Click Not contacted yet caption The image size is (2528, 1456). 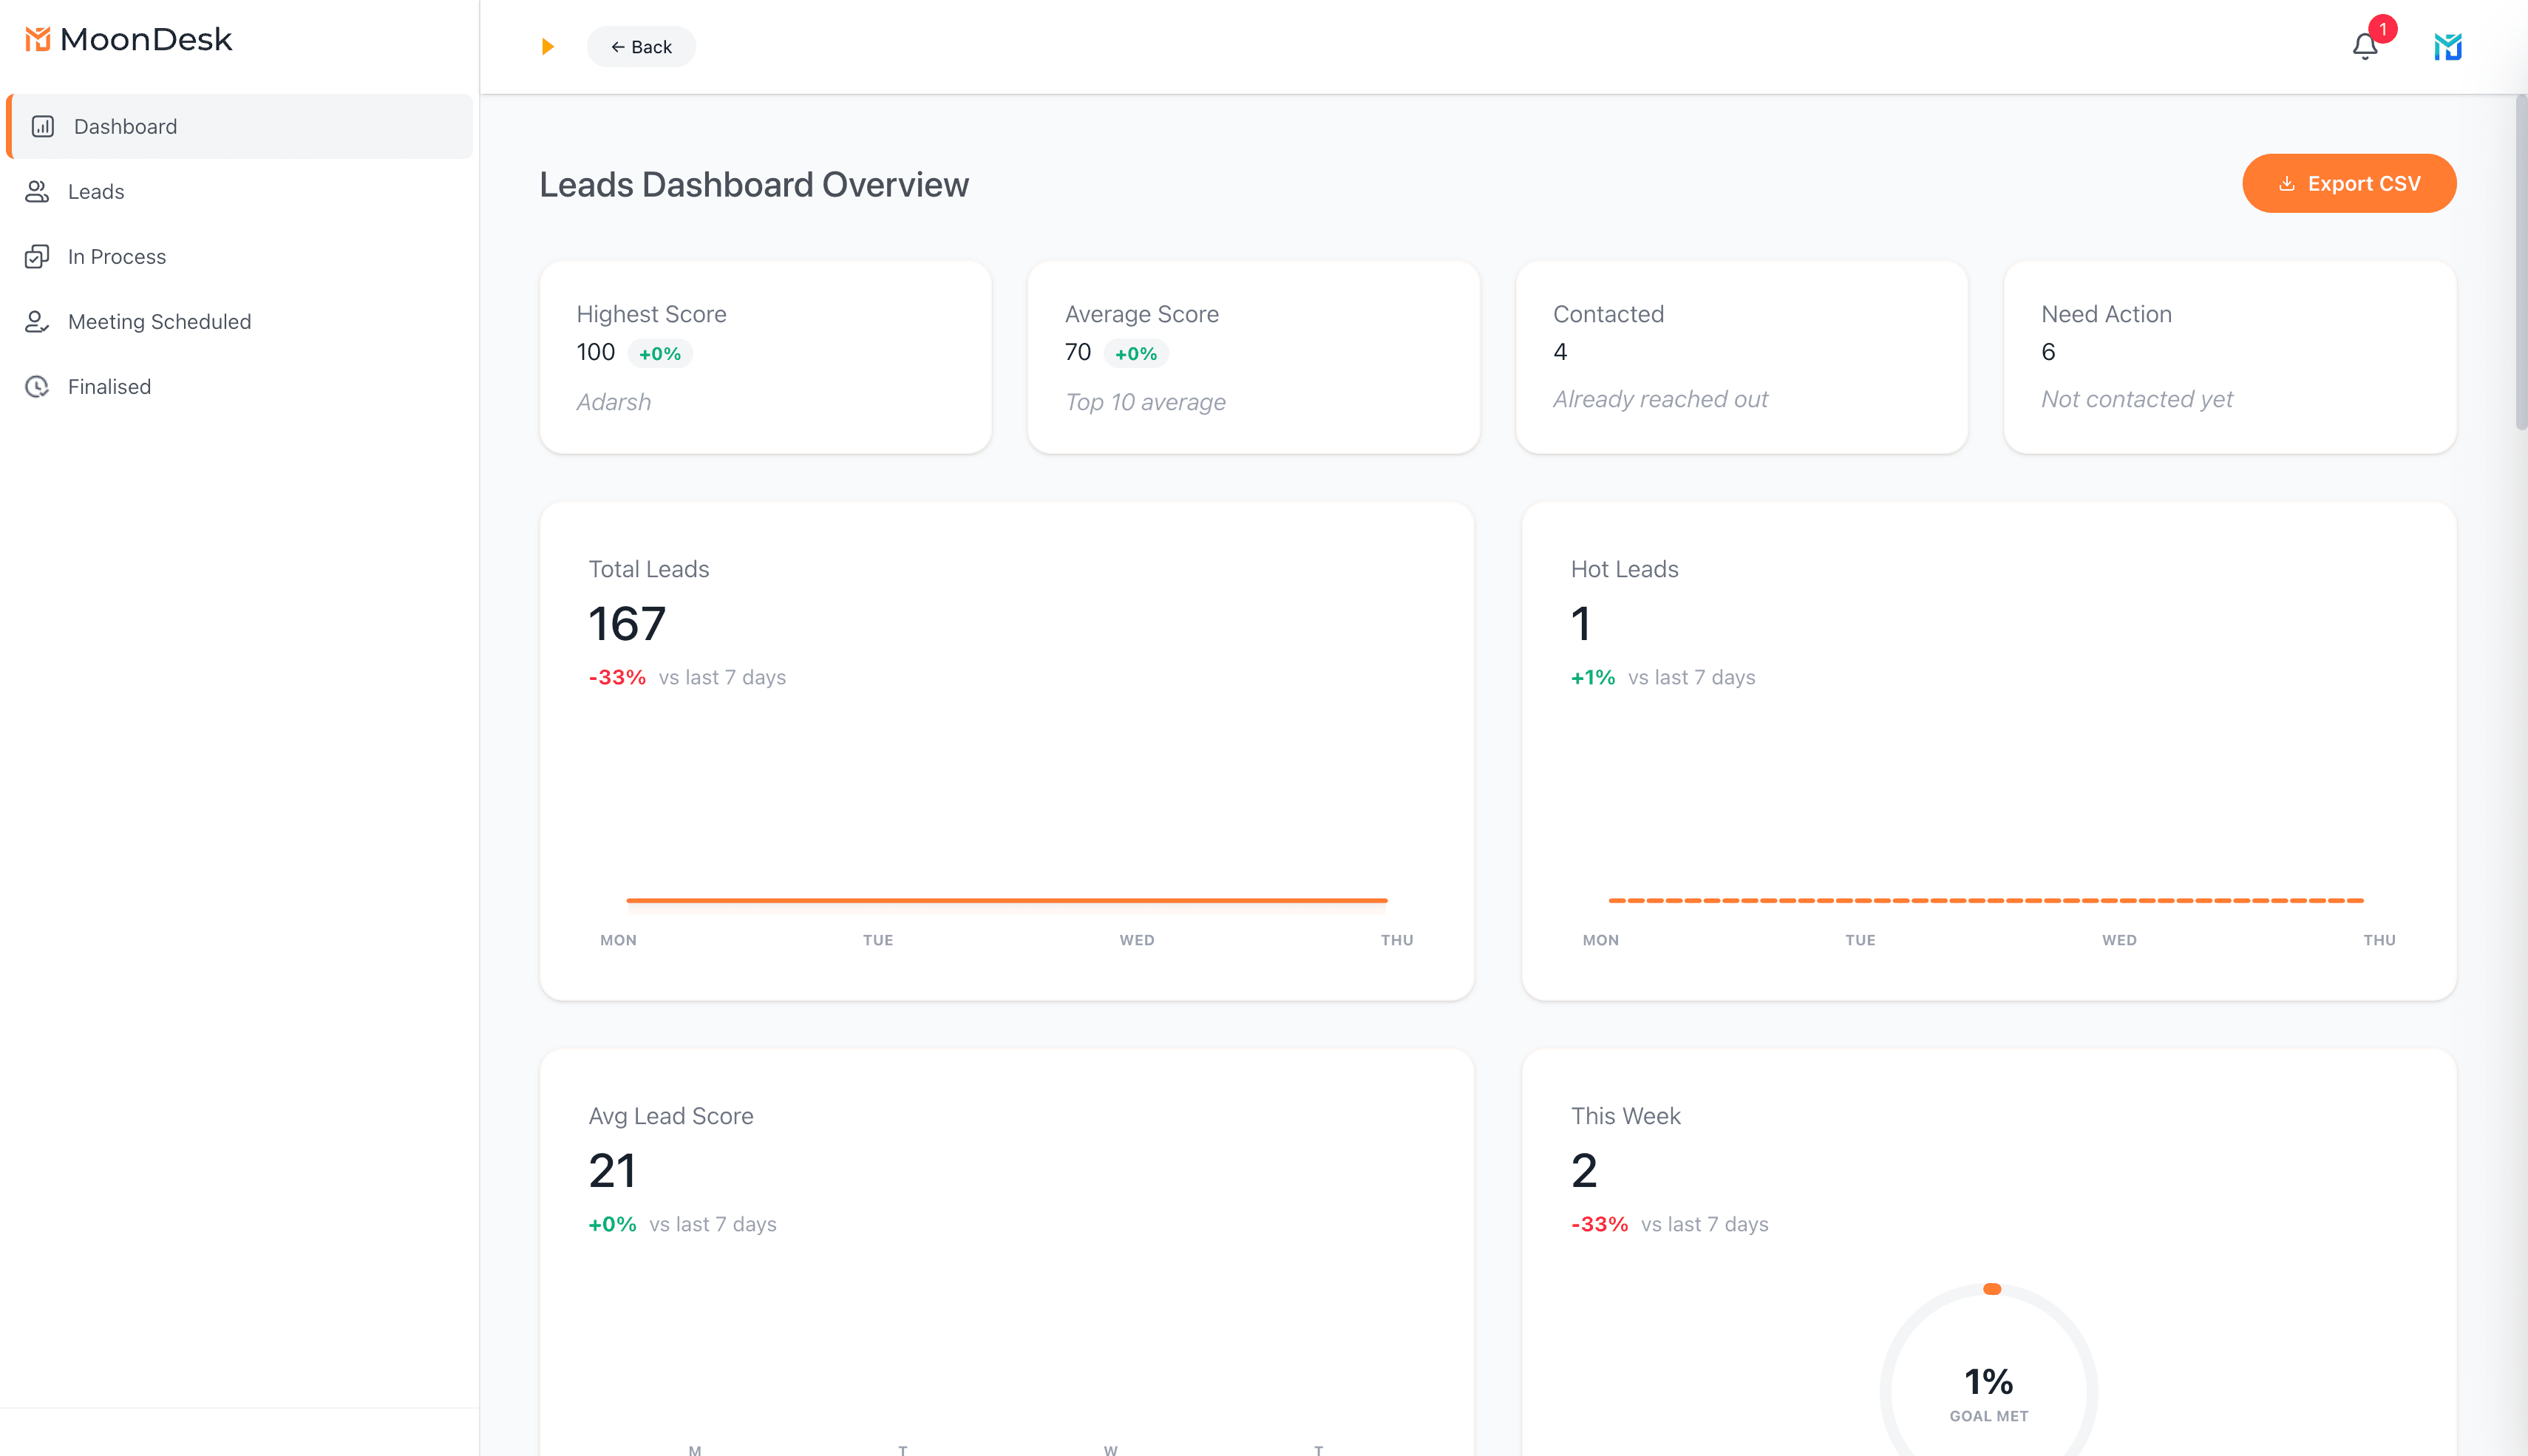point(2137,399)
